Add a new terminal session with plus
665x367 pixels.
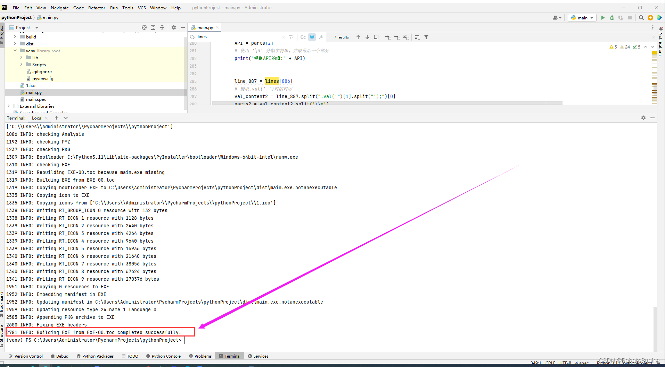click(57, 118)
